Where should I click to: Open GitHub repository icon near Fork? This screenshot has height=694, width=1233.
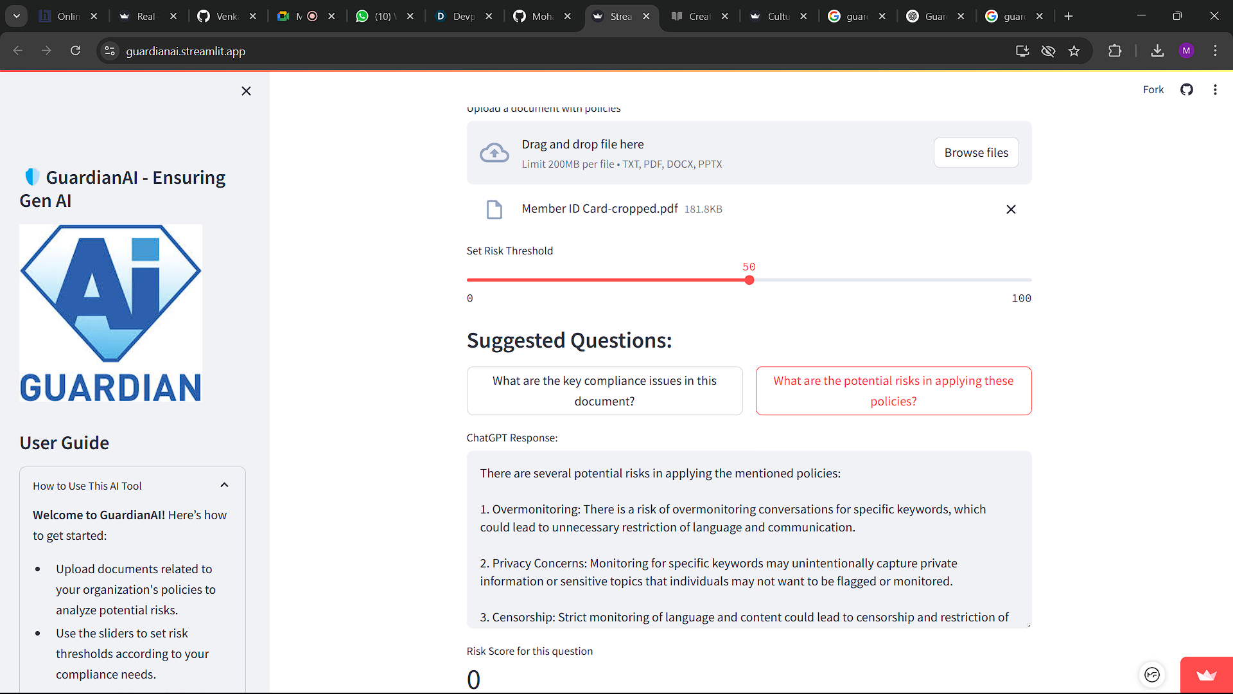point(1187,90)
